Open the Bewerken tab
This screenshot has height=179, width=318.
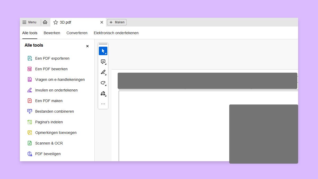(52, 33)
